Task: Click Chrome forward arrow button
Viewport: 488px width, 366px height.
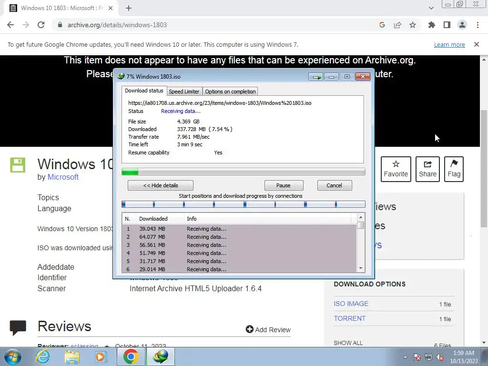Action: pos(26,25)
